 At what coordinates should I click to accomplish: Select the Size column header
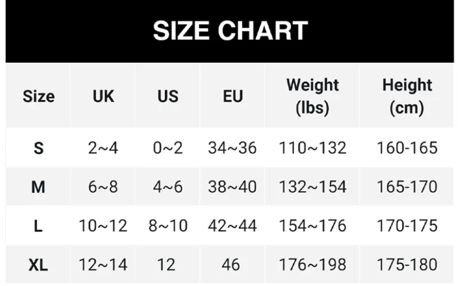[x=38, y=96]
